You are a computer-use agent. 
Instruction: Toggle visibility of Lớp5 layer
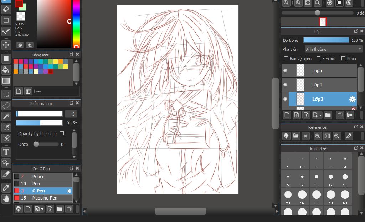(285, 70)
